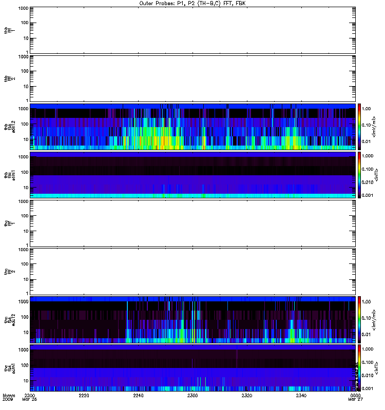Click the 0.001 value on thb scm1 color bar

(x=368, y=195)
